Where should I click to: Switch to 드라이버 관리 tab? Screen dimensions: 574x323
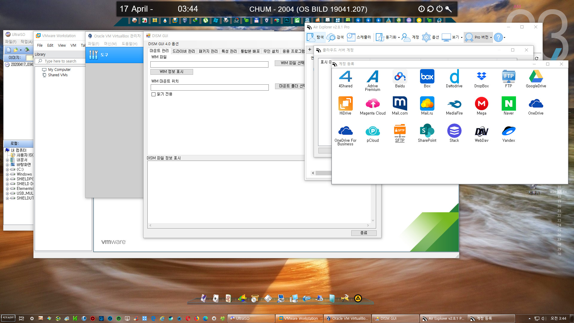point(184,51)
